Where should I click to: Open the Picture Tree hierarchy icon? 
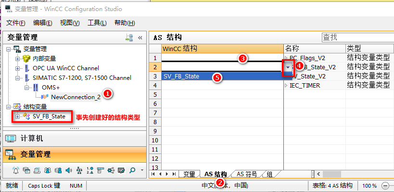pos(79,170)
